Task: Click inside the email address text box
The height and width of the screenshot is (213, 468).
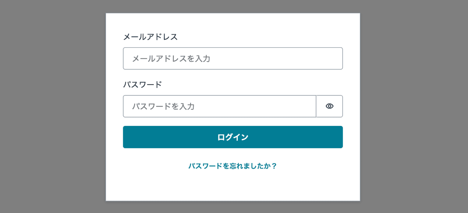Action: click(x=233, y=59)
